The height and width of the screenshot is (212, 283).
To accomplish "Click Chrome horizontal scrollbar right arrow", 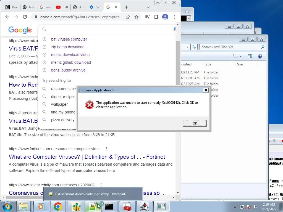I will 173,198.
